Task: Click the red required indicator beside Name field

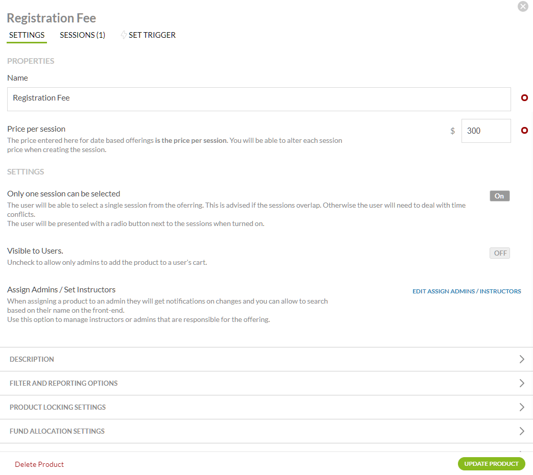Action: click(x=524, y=97)
